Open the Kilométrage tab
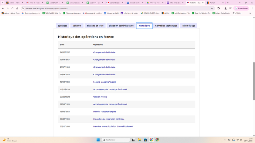The width and height of the screenshot is (255, 143). point(189,25)
